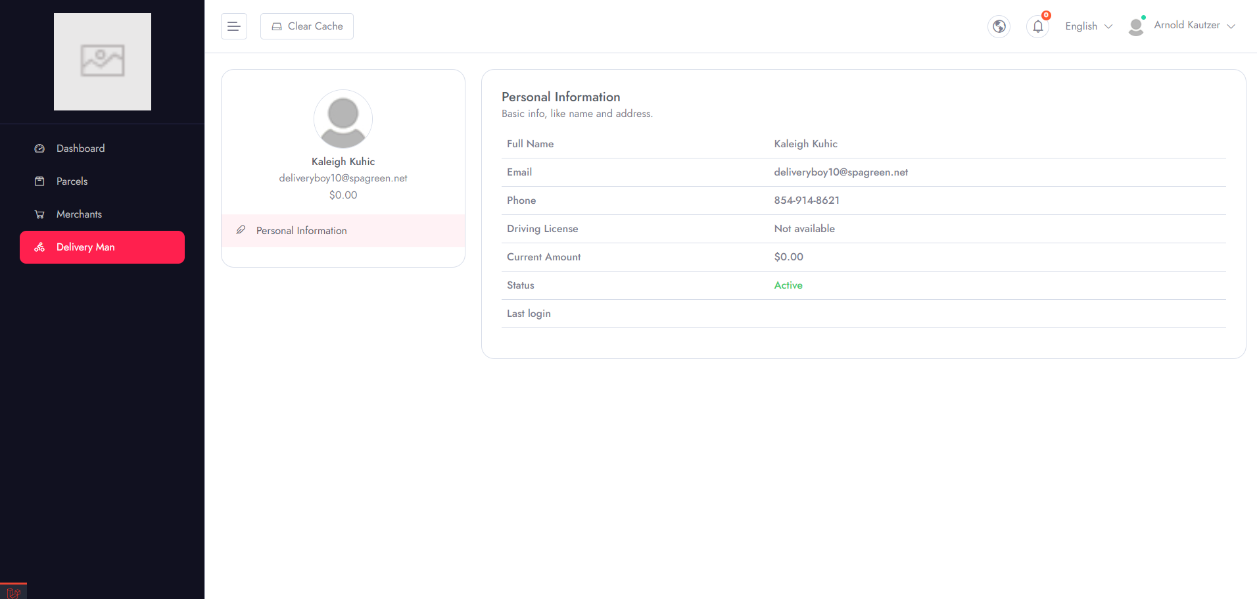The width and height of the screenshot is (1257, 599).
Task: Click the Parcels box icon
Action: click(x=39, y=181)
